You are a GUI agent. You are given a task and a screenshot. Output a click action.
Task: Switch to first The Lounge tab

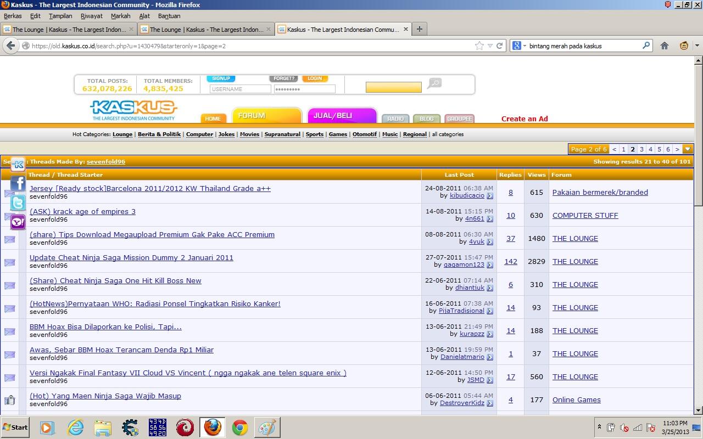pyautogui.click(x=68, y=29)
